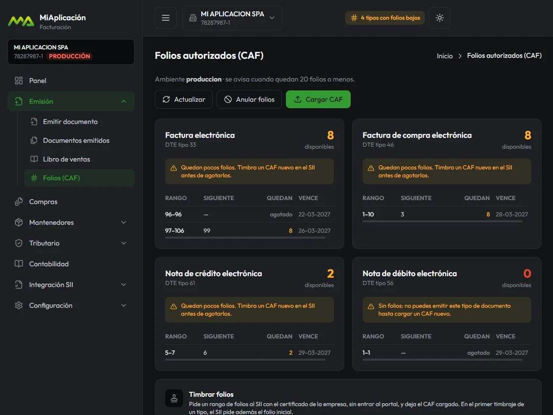Click expiry date 26-03-2027

click(314, 231)
